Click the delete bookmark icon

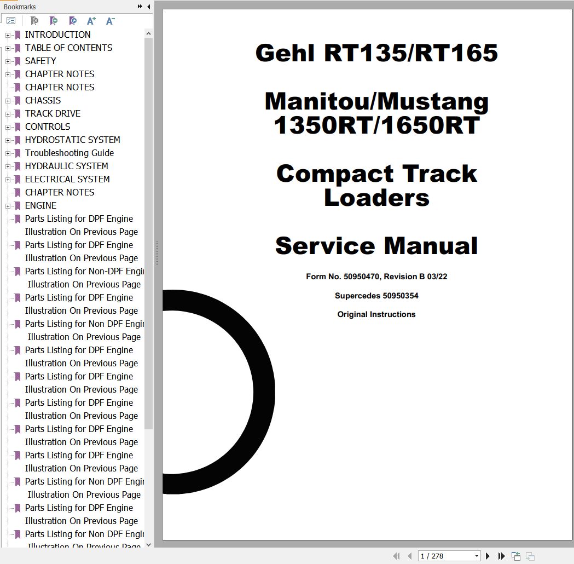(34, 21)
